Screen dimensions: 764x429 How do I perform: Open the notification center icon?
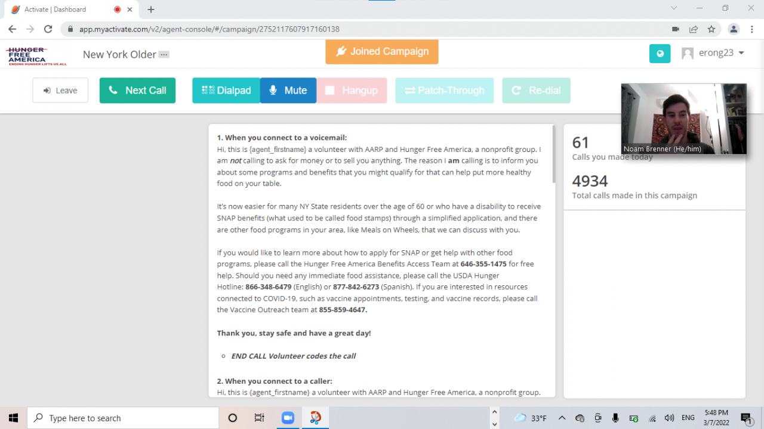point(746,418)
